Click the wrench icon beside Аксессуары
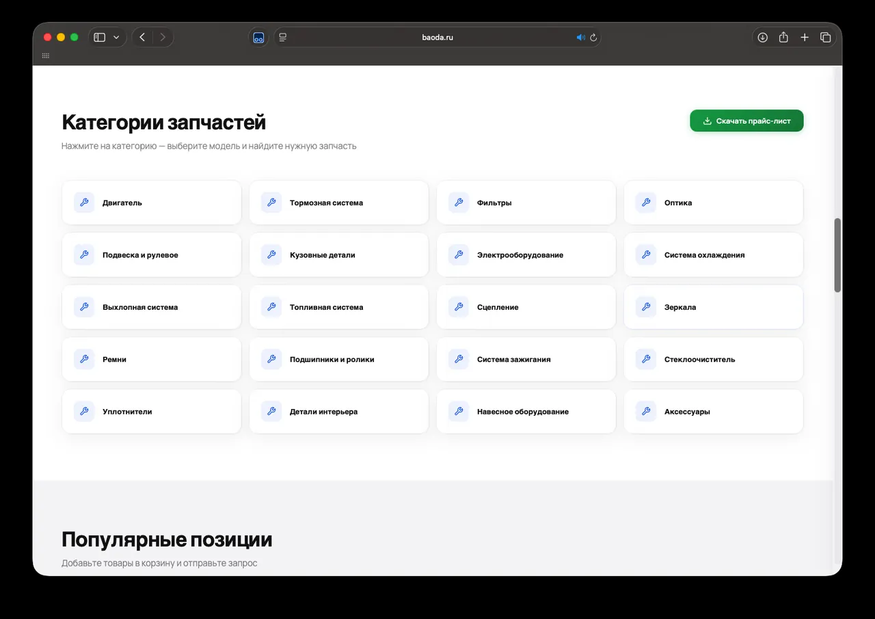The image size is (875, 619). [x=646, y=412]
